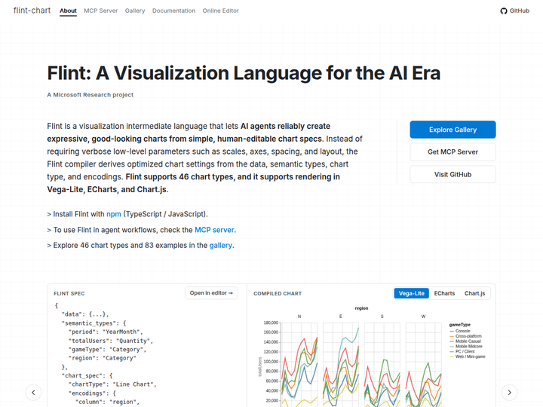Open the MCP Server nav tab
This screenshot has width=543, height=407.
[x=101, y=11]
